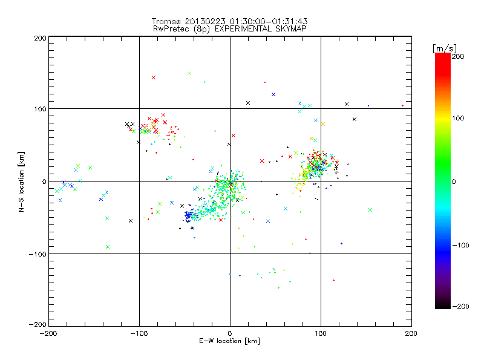Click the E-W axis tick label "-100"

click(x=139, y=333)
